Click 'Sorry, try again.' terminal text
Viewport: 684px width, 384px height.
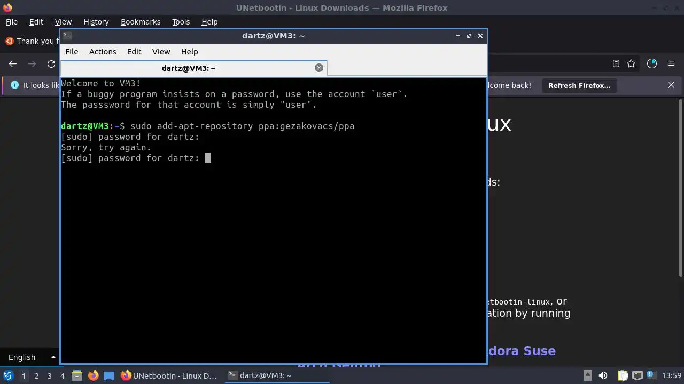(x=106, y=147)
